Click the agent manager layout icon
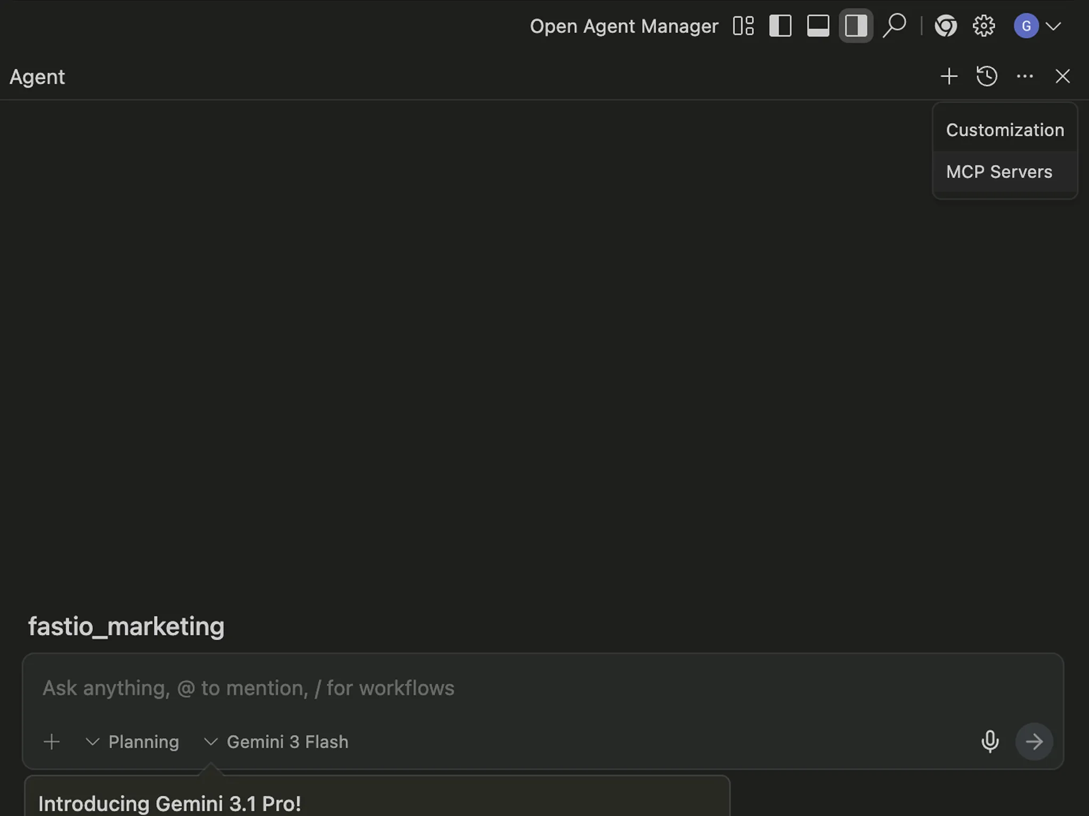Image resolution: width=1089 pixels, height=816 pixels. [x=743, y=25]
